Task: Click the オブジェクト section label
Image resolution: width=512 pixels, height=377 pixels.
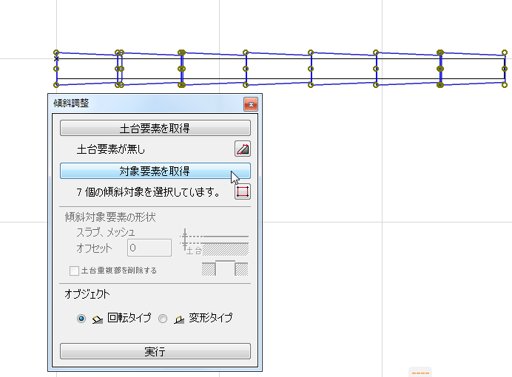Action: tap(87, 294)
